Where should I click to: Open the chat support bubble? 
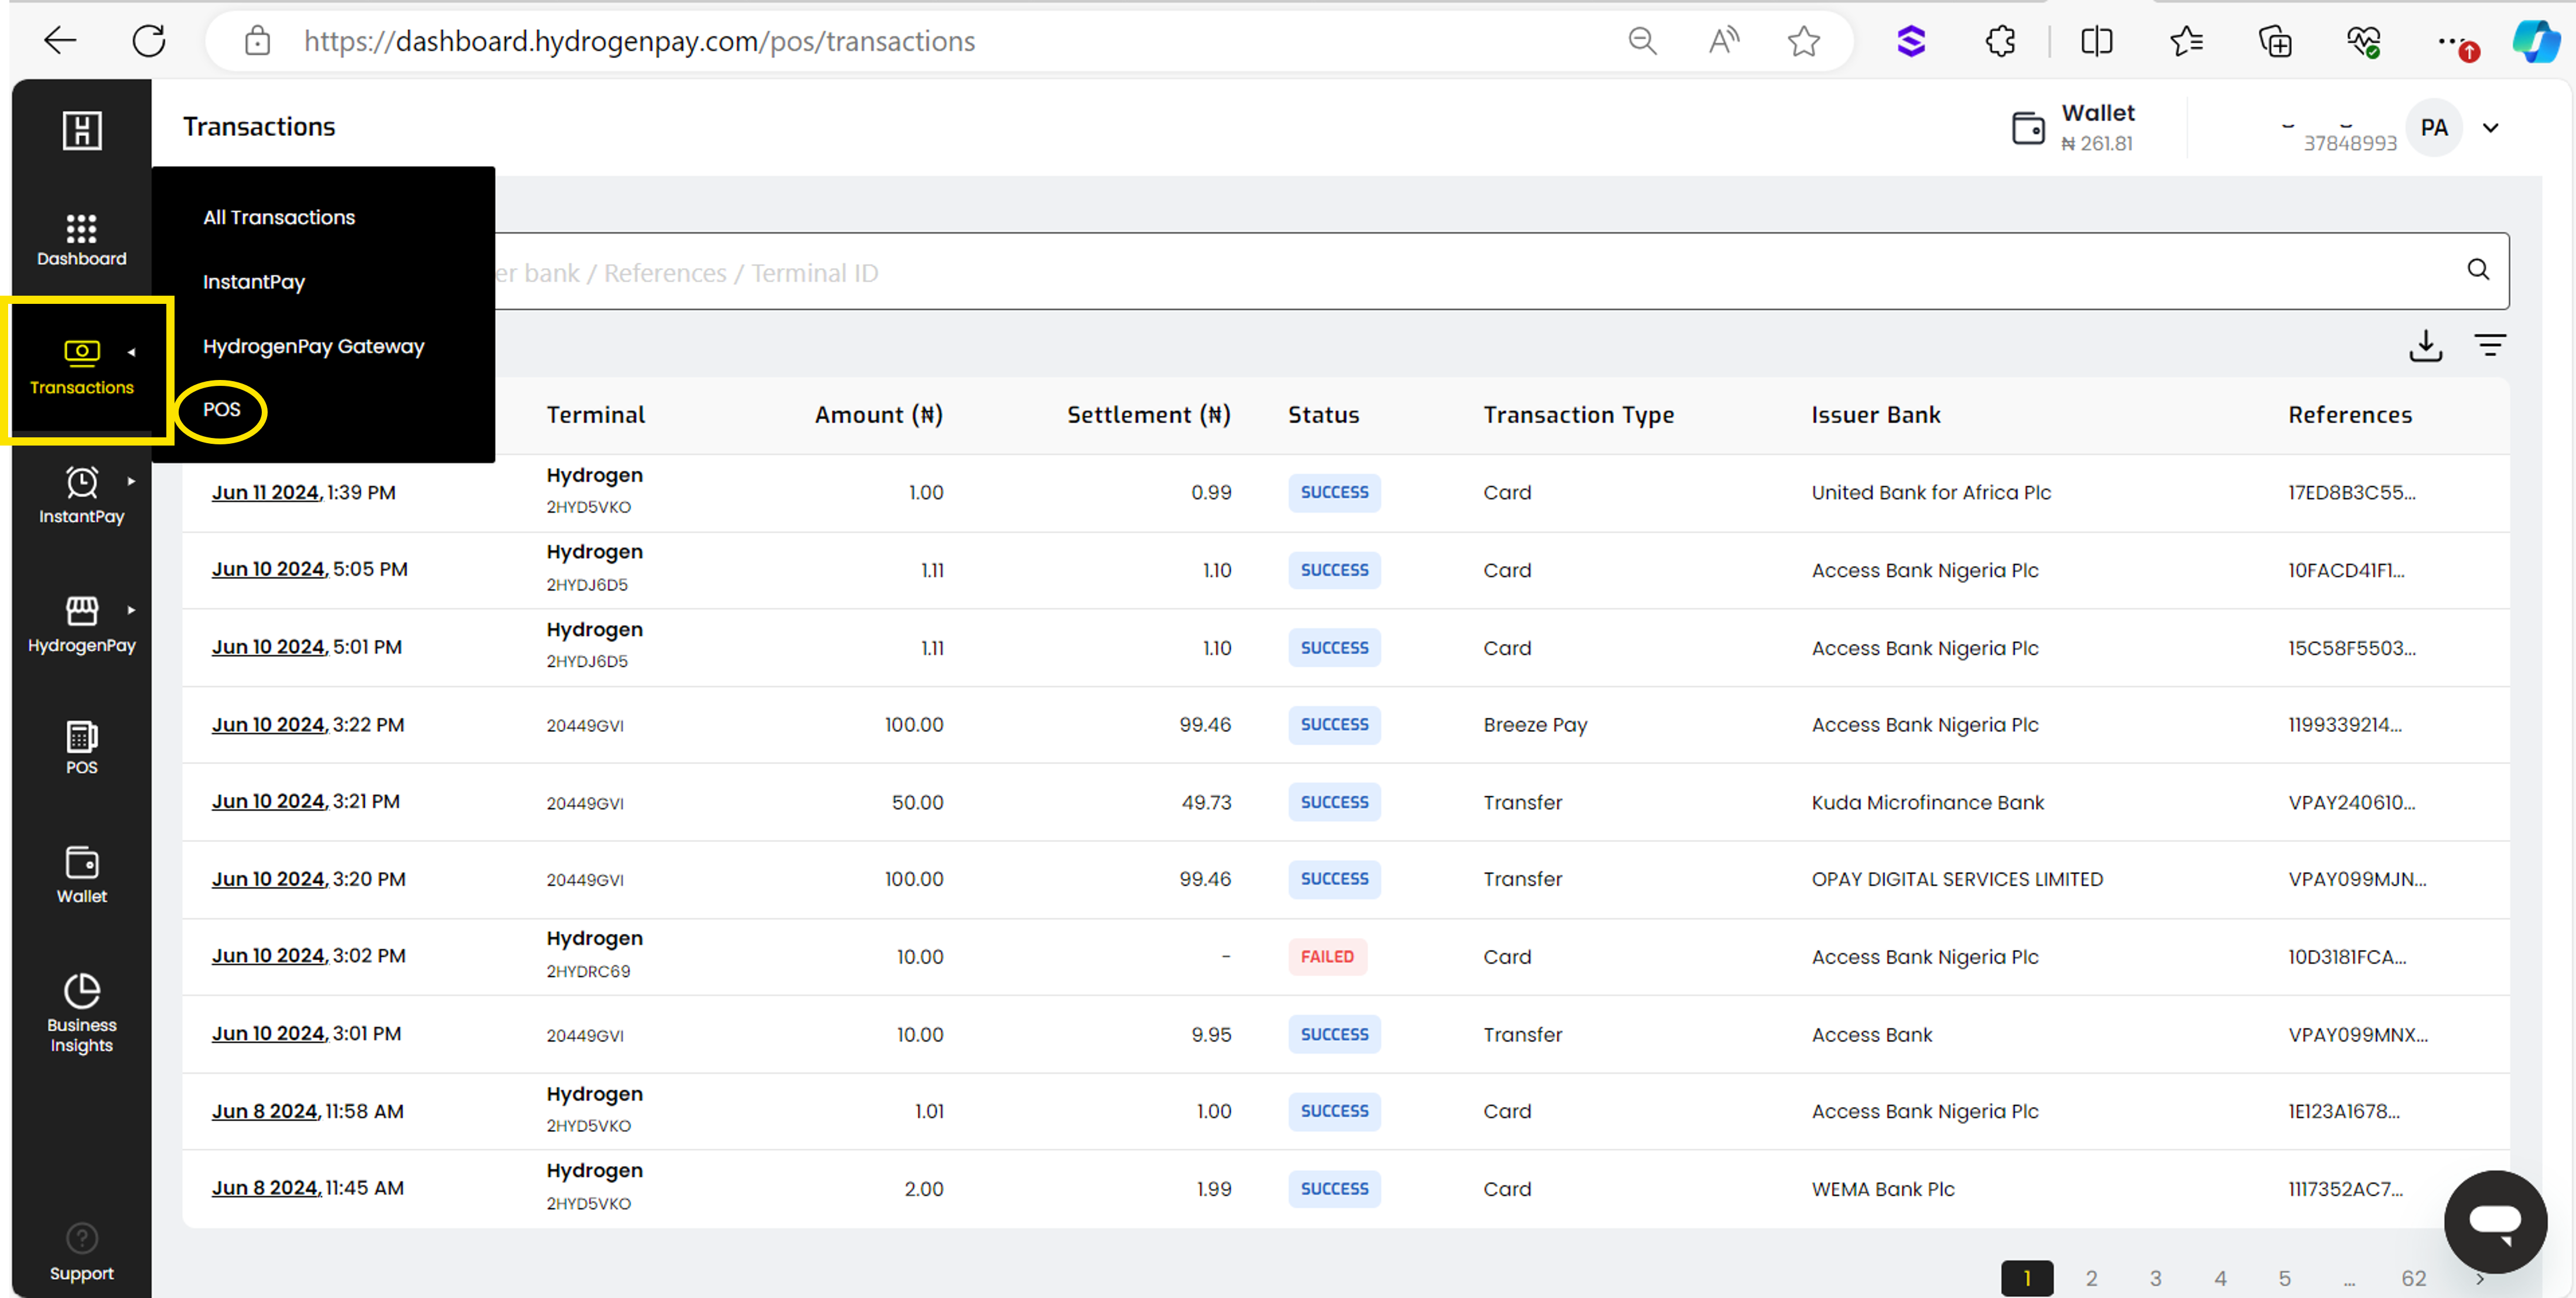coord(2494,1221)
